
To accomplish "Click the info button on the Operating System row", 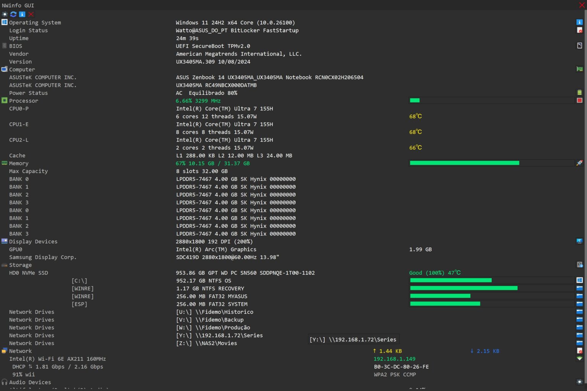I will (579, 22).
